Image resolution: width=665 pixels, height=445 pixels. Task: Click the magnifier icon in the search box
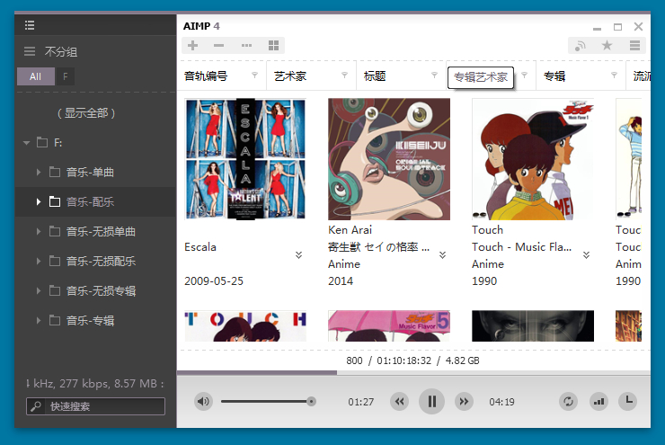[36, 406]
